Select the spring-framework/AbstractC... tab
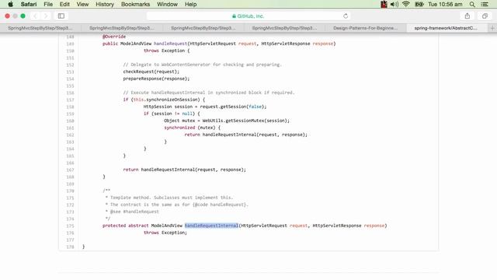This screenshot has height=280, width=497. [x=446, y=28]
